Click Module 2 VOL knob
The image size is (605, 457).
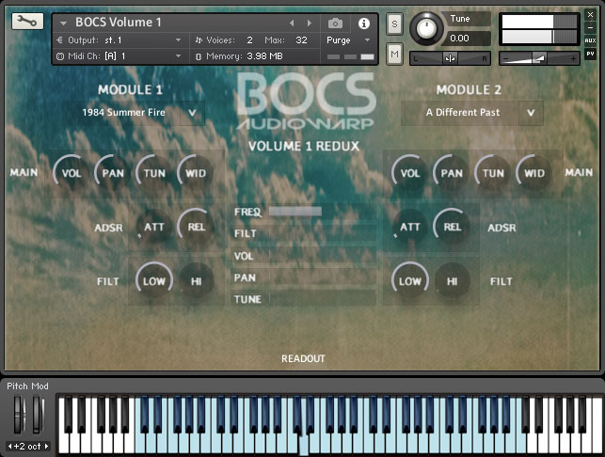coord(410,173)
